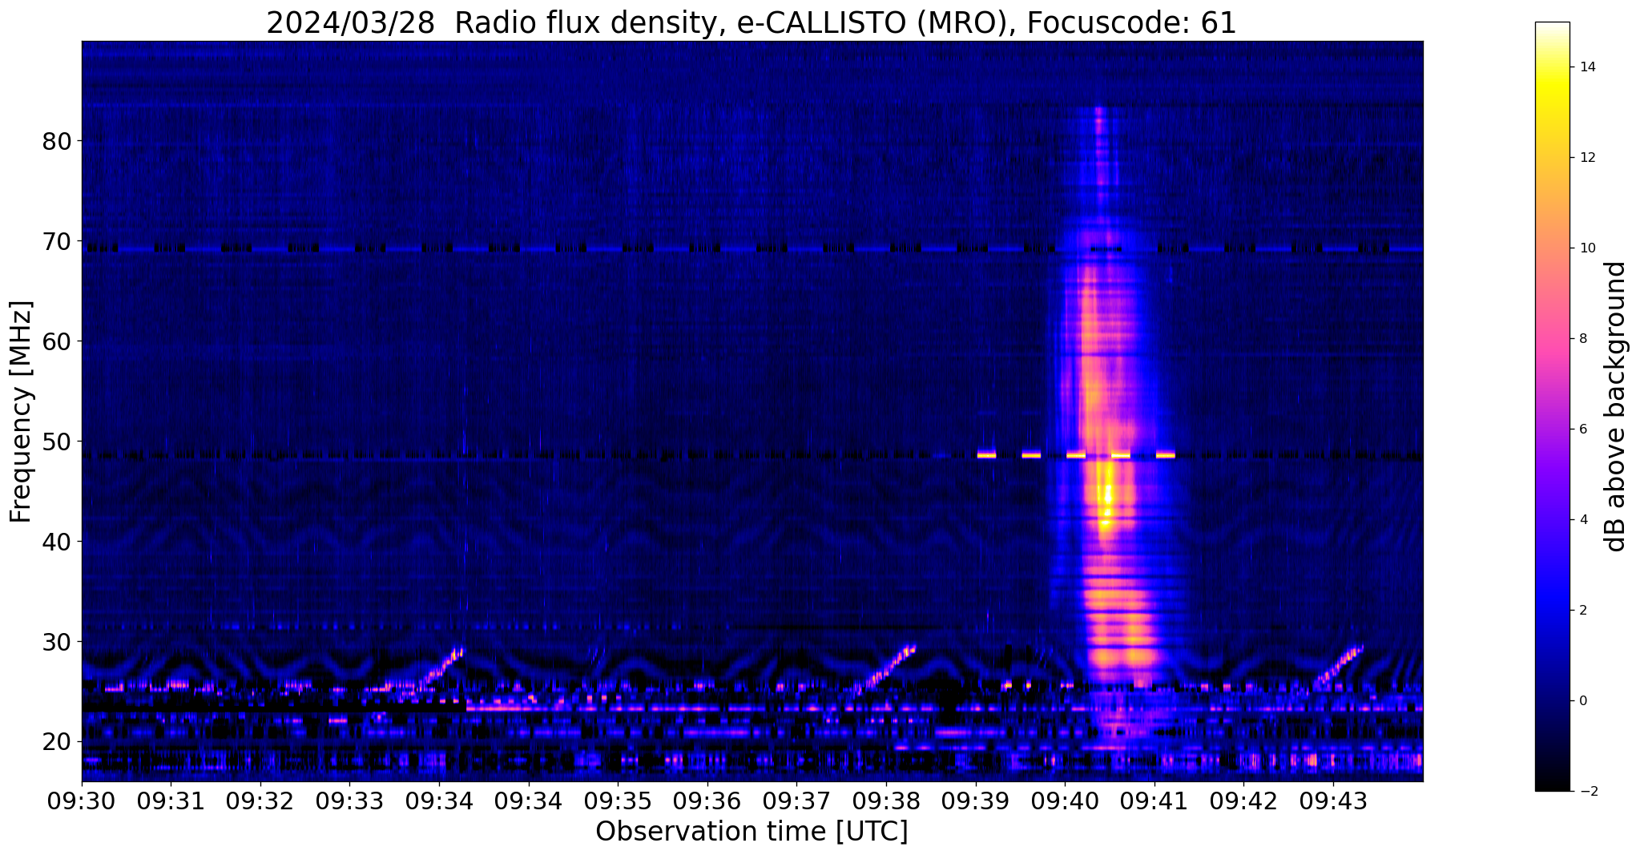
Task: Click the 80 MHz frequency tick label
Action: point(57,141)
